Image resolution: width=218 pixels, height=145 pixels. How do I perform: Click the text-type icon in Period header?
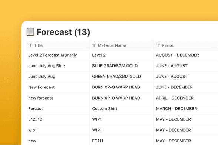(158, 45)
